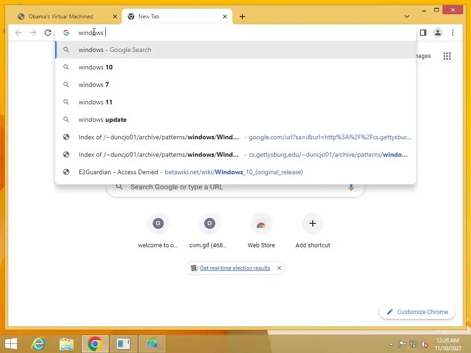This screenshot has width=471, height=353.
Task: Open Chrome's three-dot menu
Action: pos(453,33)
